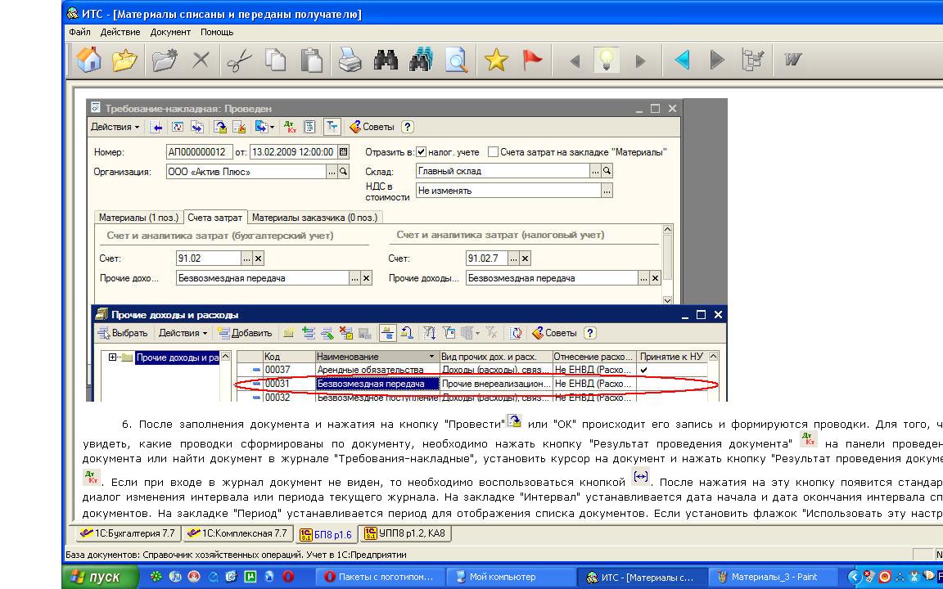The image size is (943, 589).
Task: Click the Home icon in toolbar
Action: coord(88,60)
